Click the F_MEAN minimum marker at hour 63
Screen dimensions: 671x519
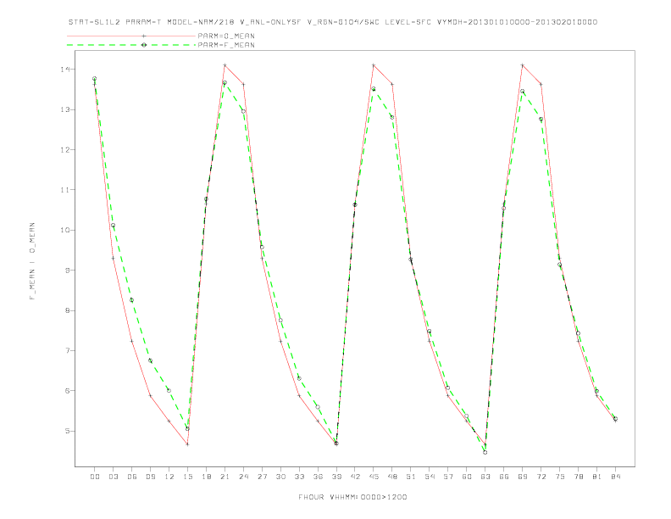pos(485,452)
